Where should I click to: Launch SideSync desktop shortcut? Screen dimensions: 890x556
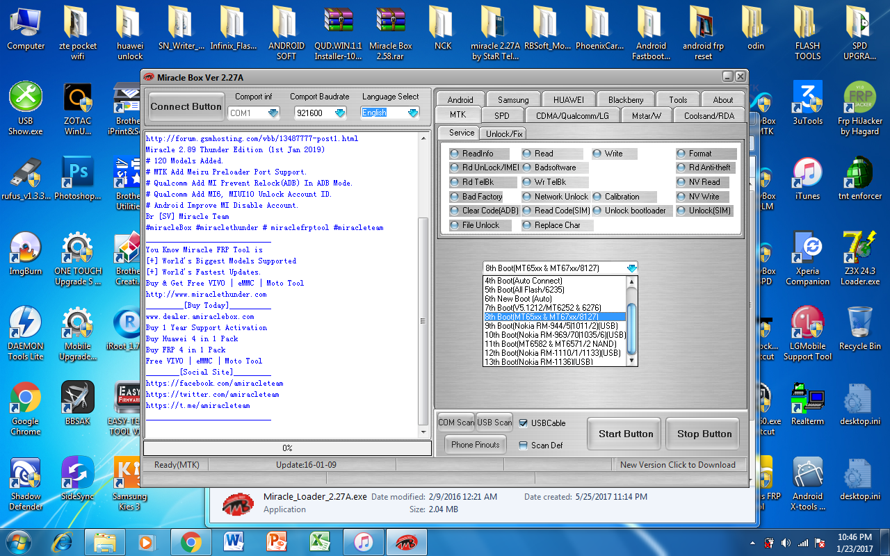78,479
